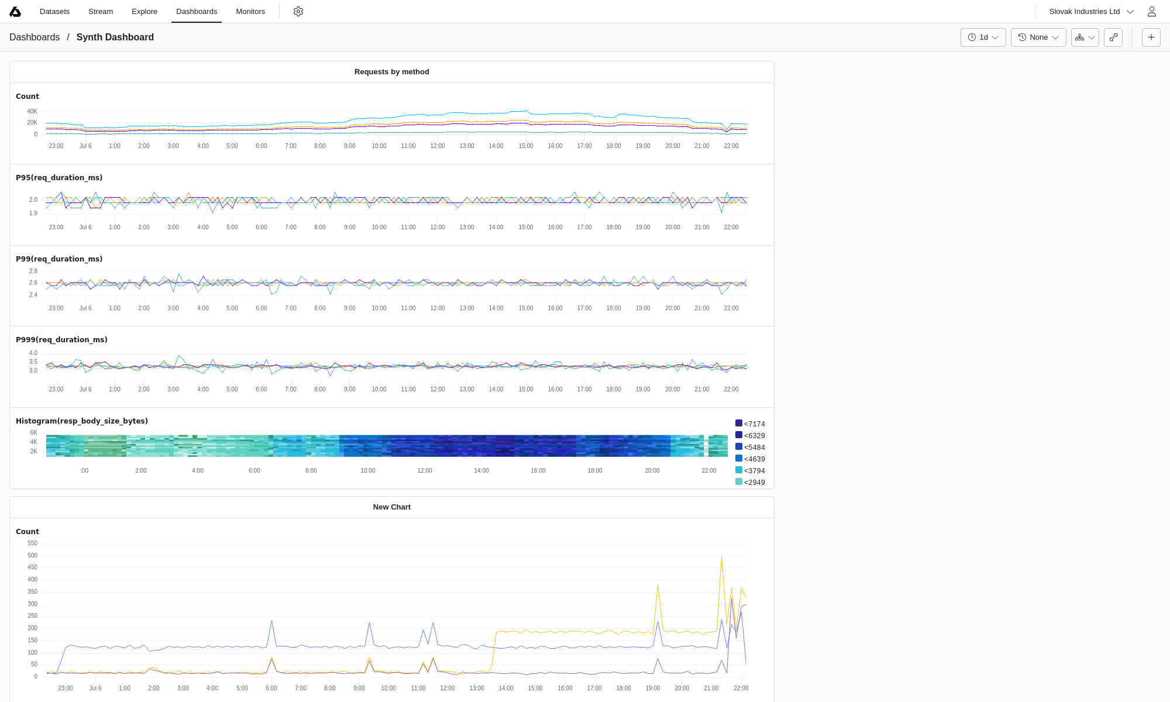Click the <3794 histogram legend swatch
The width and height of the screenshot is (1170, 702).
[x=739, y=470]
